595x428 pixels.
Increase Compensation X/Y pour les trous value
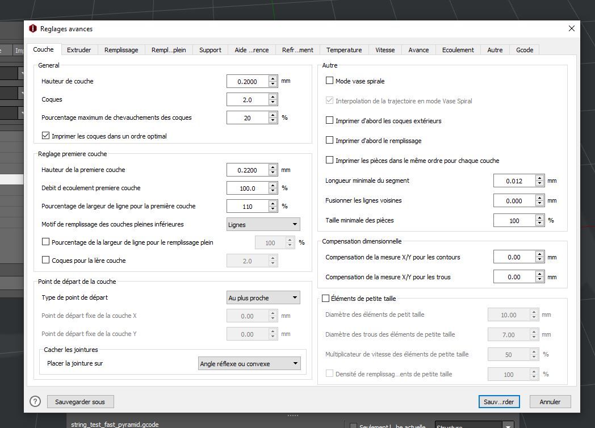pos(539,274)
